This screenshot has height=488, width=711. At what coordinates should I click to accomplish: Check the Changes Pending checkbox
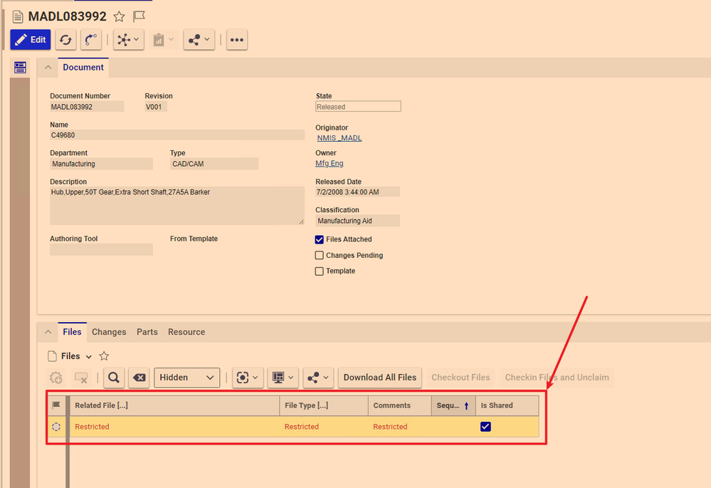tap(320, 256)
